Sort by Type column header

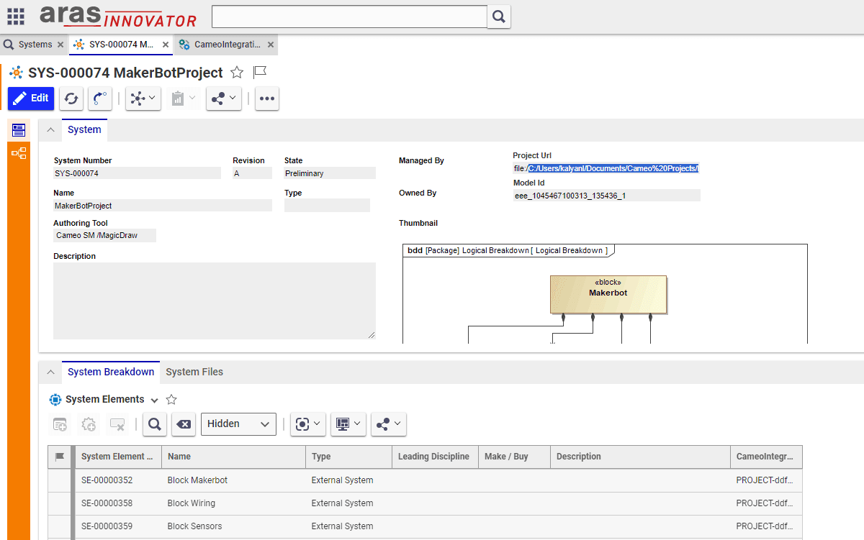point(348,457)
